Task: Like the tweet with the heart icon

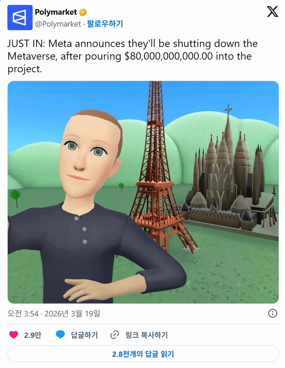Action: [x=14, y=335]
